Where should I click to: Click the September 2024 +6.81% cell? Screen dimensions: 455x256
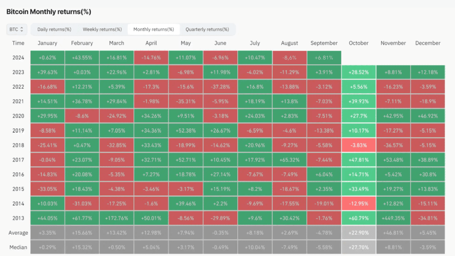pyautogui.click(x=324, y=58)
